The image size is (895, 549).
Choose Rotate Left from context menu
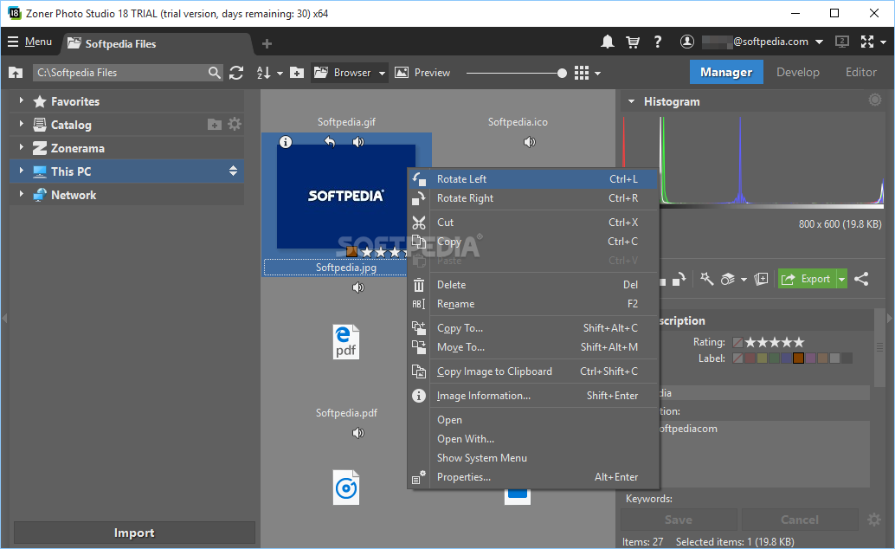[533, 178]
